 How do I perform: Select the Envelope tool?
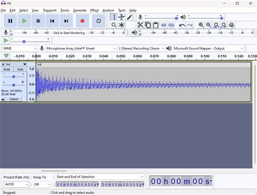(121, 17)
